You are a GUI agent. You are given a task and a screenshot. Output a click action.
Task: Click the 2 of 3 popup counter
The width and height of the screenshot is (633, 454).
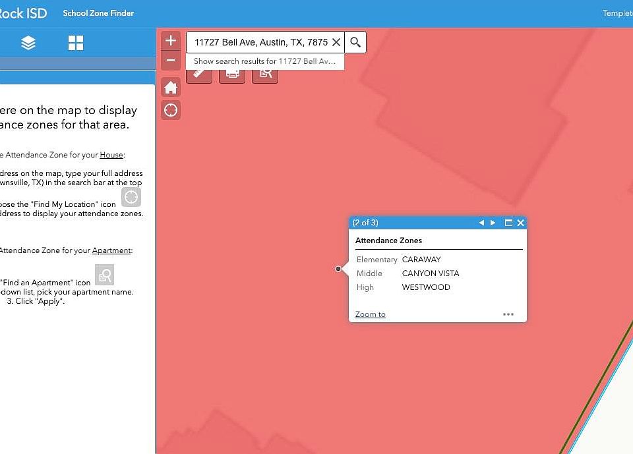click(x=365, y=222)
